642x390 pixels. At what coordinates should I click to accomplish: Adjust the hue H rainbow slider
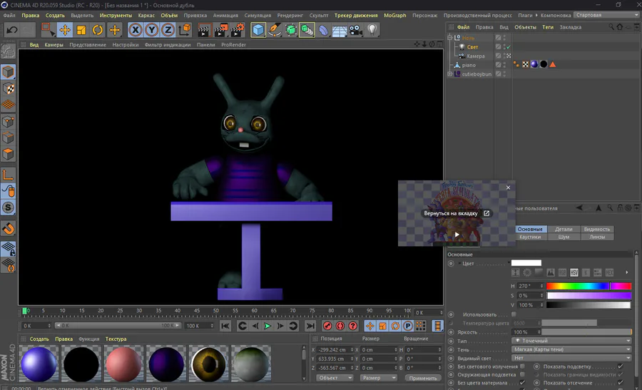(588, 286)
